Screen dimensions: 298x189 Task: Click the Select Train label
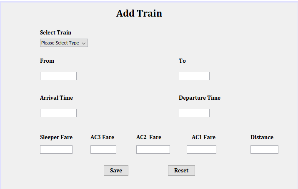click(x=56, y=32)
